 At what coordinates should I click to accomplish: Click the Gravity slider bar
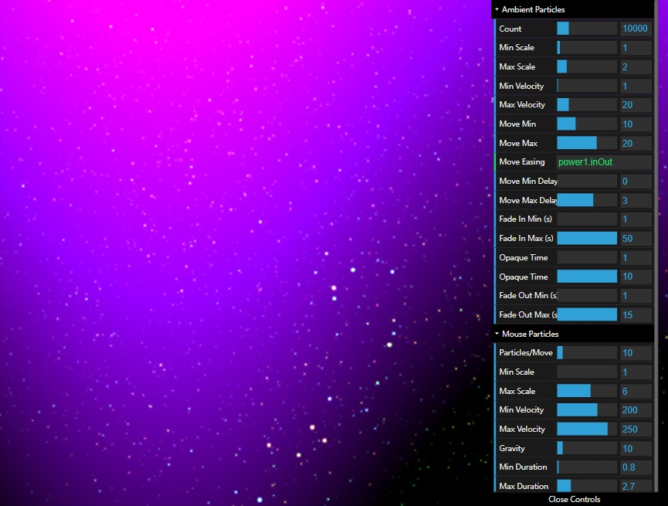587,448
